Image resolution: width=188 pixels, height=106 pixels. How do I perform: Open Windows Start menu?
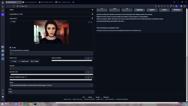coord(2,104)
